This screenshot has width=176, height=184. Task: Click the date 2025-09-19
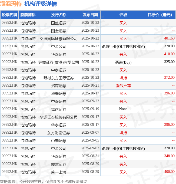[90, 109]
